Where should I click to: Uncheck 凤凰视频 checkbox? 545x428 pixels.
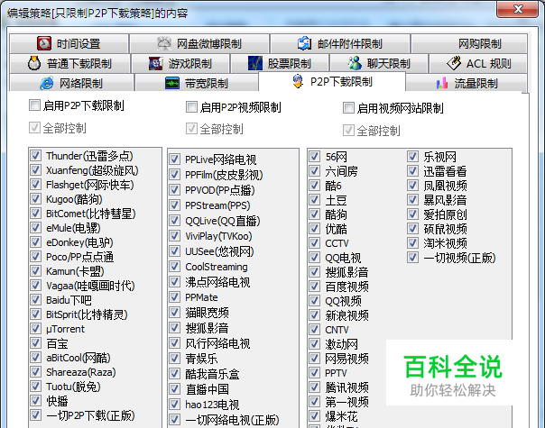coord(412,185)
